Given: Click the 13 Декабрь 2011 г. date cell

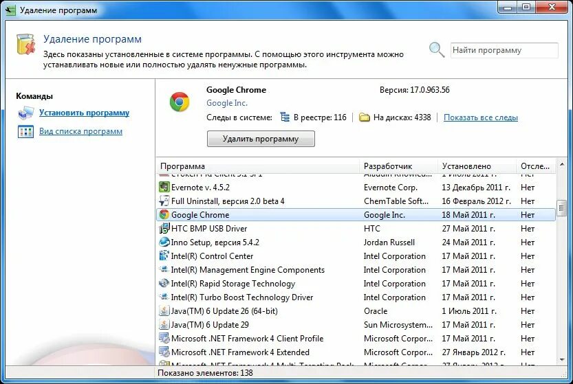Looking at the screenshot, I should (x=476, y=188).
